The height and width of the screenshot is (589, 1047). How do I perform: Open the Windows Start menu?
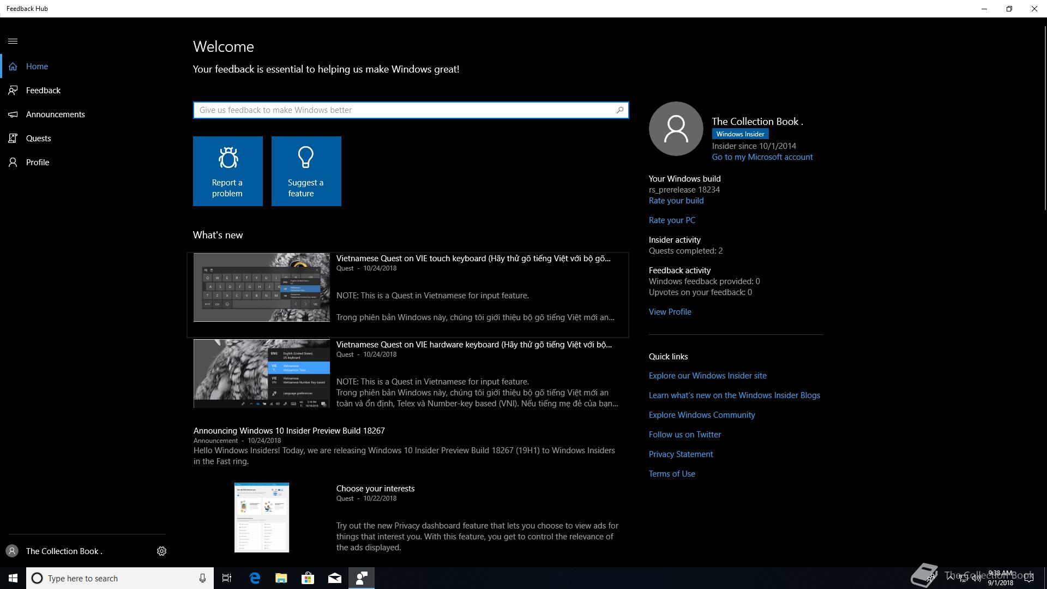[x=13, y=578]
